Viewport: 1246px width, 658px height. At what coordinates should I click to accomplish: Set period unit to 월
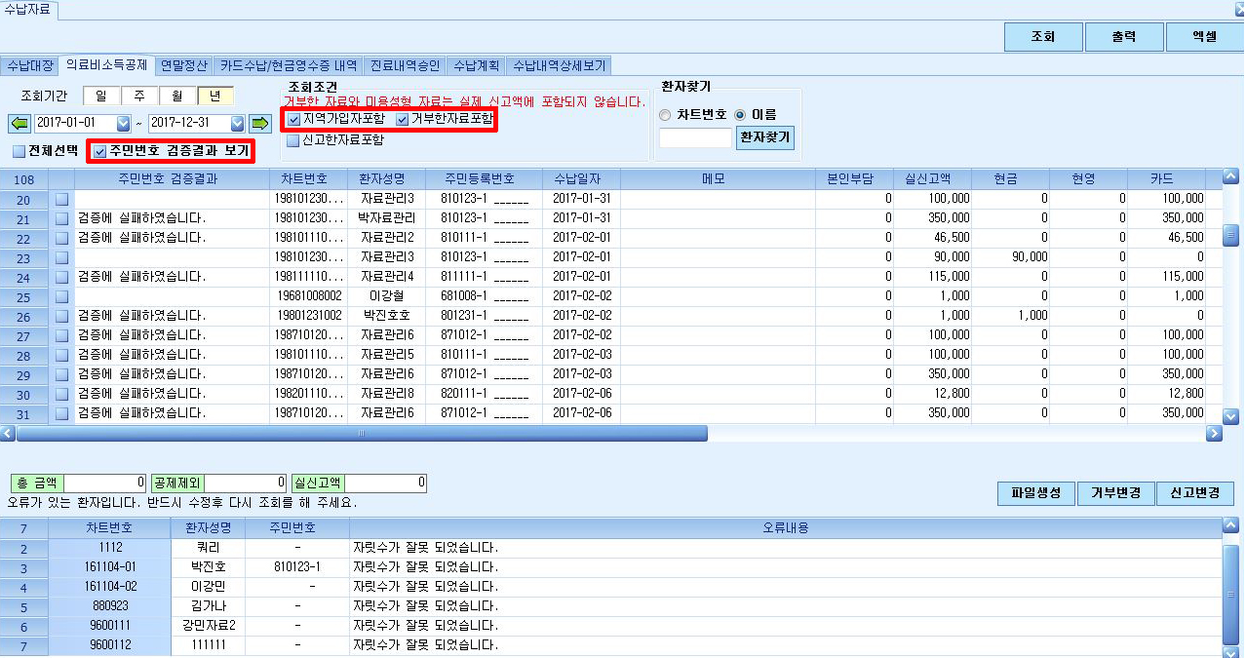coord(176,96)
